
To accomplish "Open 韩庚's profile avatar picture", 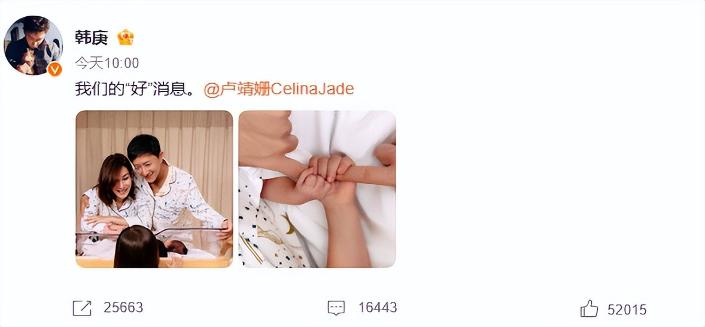I will click(x=34, y=45).
